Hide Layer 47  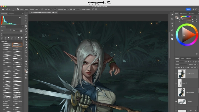click(176, 83)
